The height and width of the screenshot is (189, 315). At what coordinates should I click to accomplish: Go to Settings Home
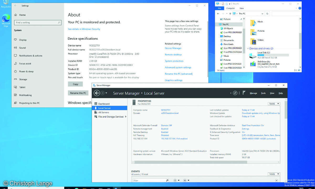pos(20,15)
